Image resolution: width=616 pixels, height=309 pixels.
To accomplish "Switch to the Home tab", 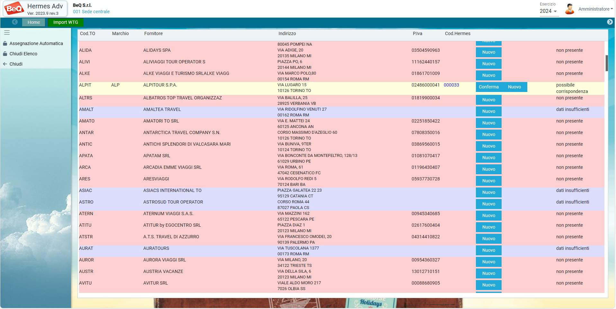I will coord(34,22).
